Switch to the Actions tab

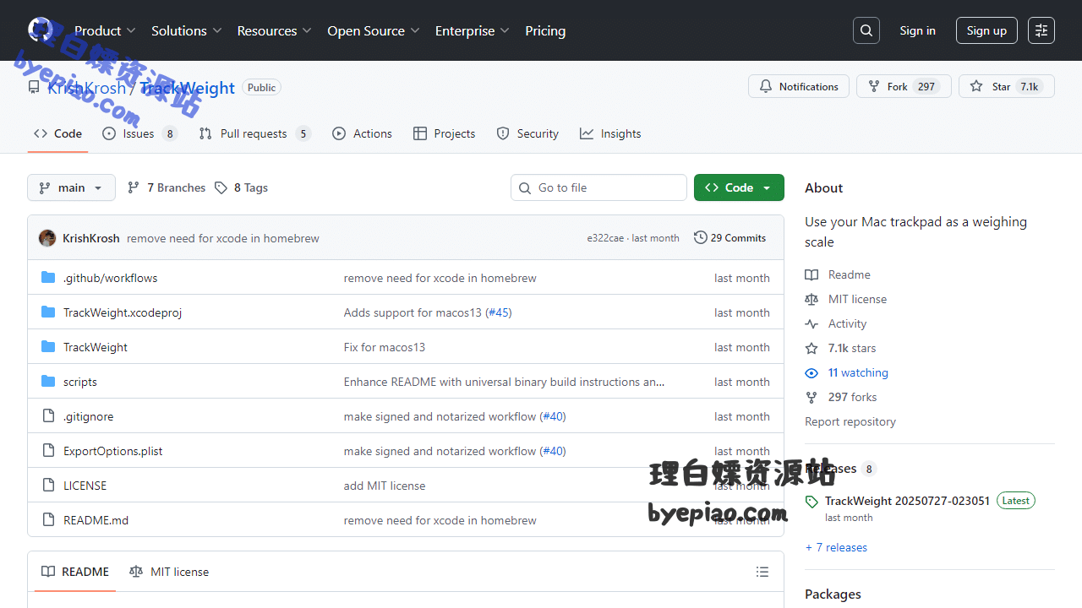(362, 133)
